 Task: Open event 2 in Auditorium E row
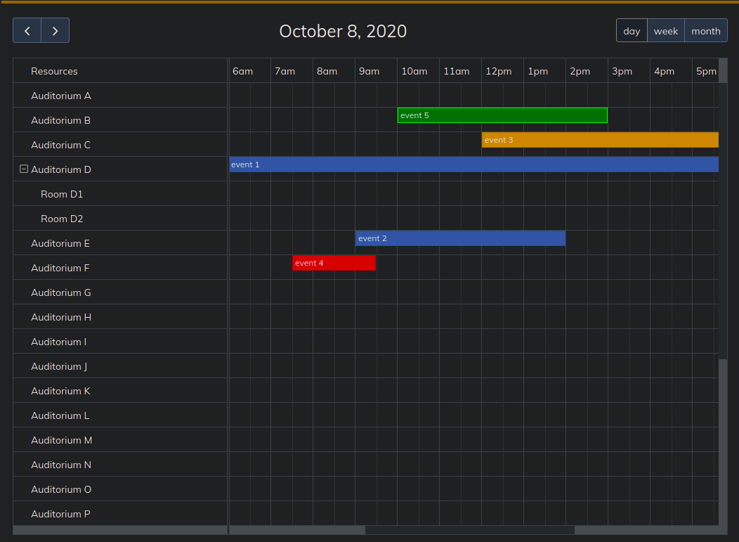(460, 238)
